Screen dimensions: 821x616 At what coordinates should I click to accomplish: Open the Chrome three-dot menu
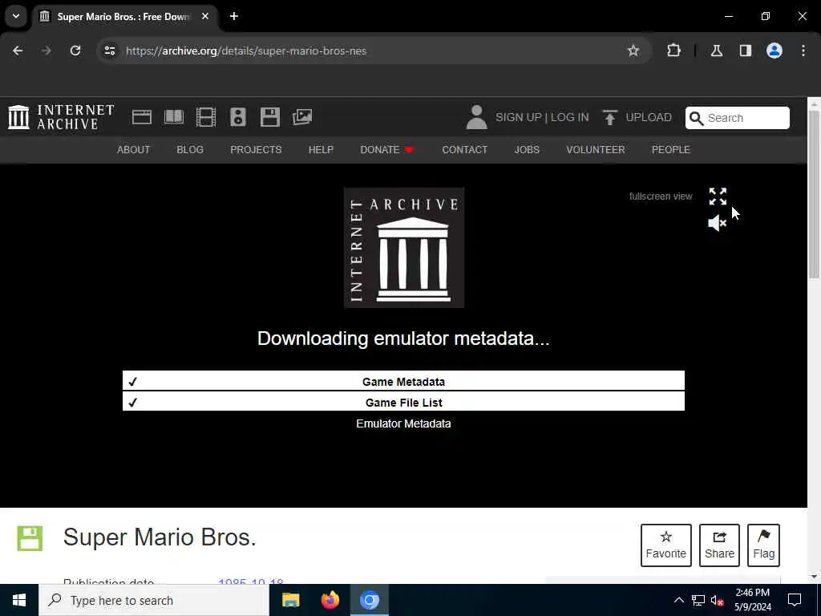803,51
